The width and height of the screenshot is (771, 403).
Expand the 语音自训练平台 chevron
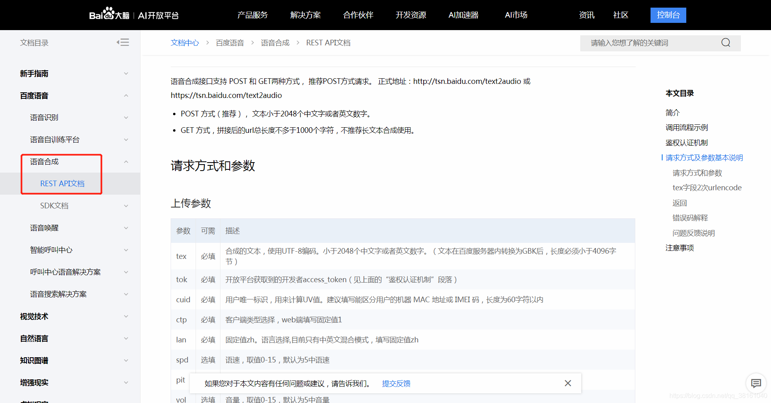[x=126, y=140]
